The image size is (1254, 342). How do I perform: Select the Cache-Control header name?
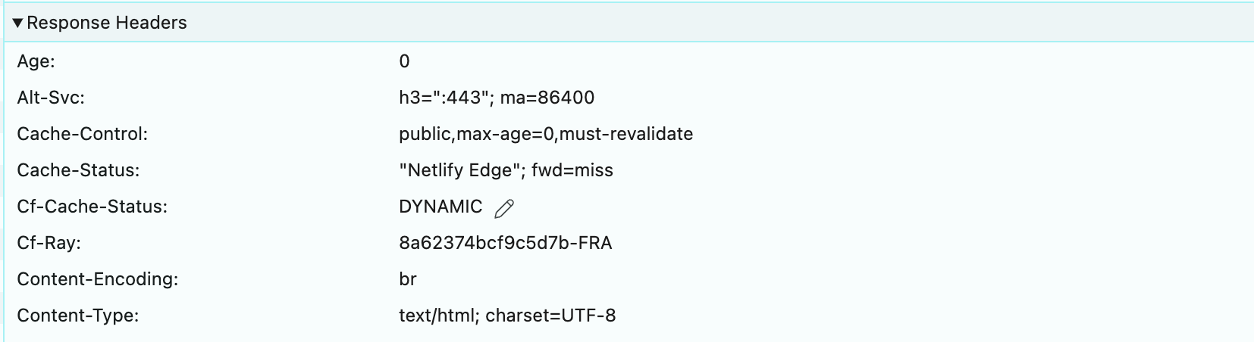(82, 134)
